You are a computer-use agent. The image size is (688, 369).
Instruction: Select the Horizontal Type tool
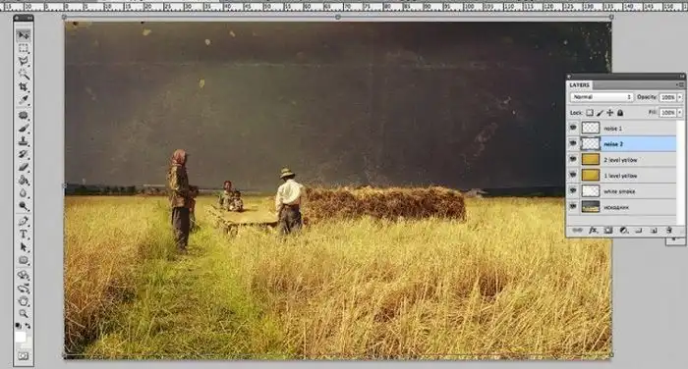coord(24,235)
